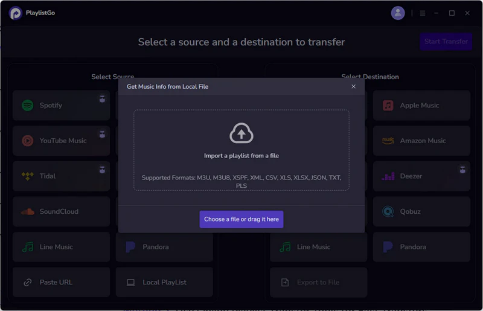Click the Select Source heading
483x311 pixels.
click(113, 77)
